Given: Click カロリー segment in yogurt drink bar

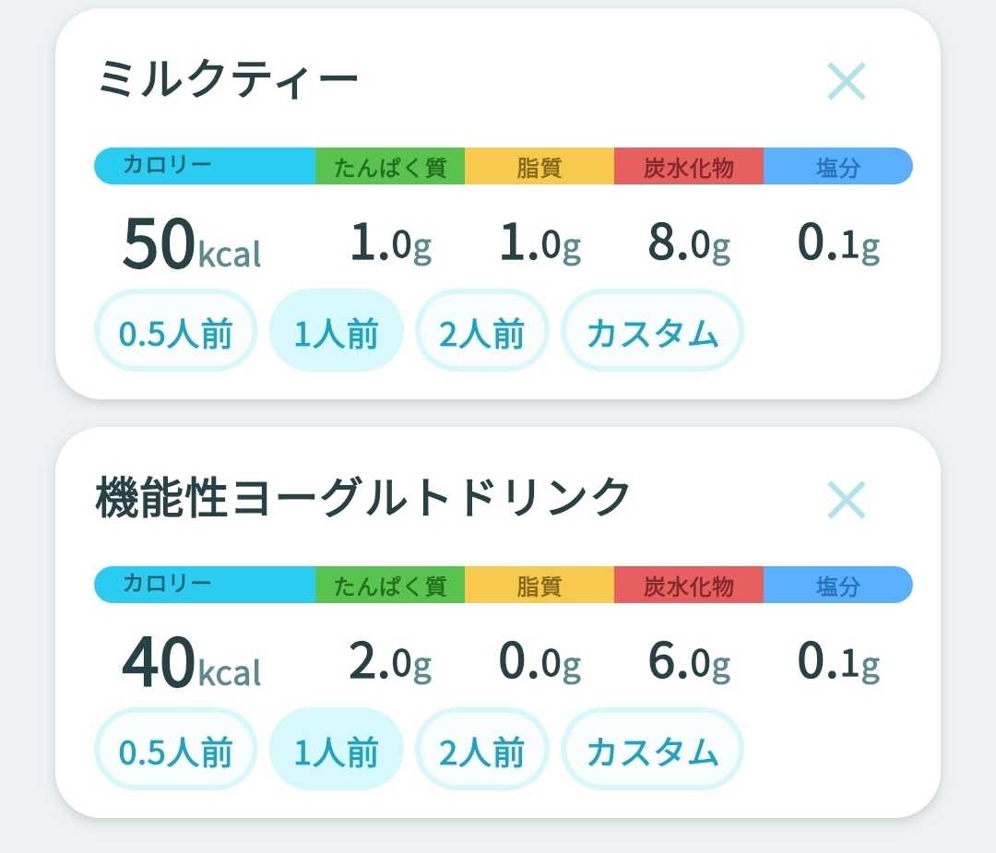Looking at the screenshot, I should [205, 585].
